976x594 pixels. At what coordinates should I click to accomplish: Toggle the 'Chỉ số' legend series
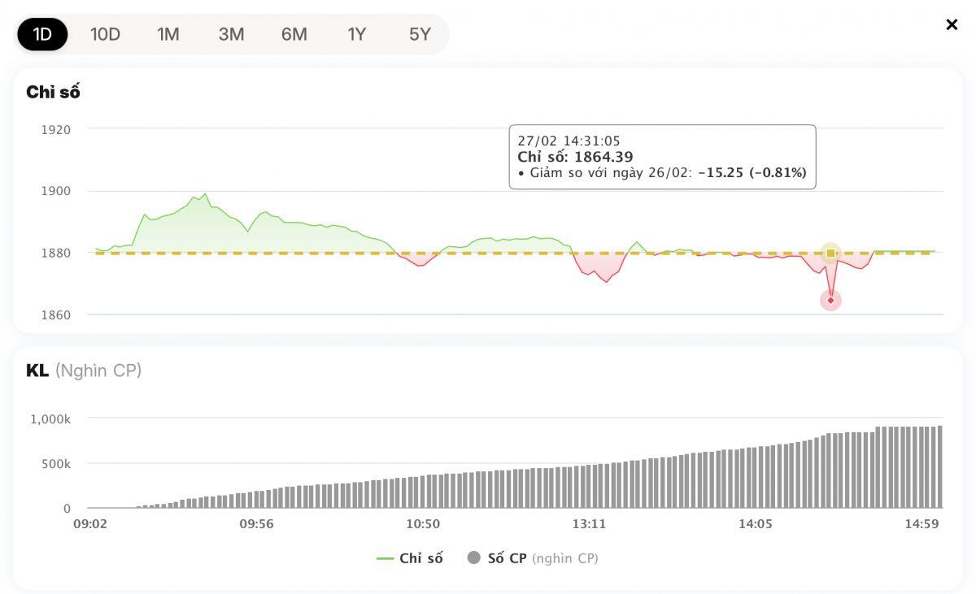[410, 558]
